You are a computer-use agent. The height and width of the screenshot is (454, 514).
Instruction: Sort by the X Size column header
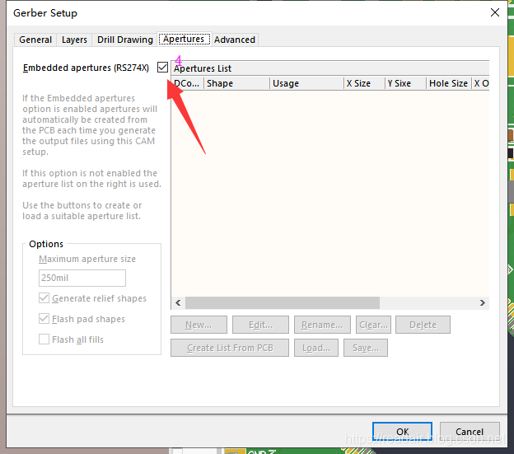point(364,83)
